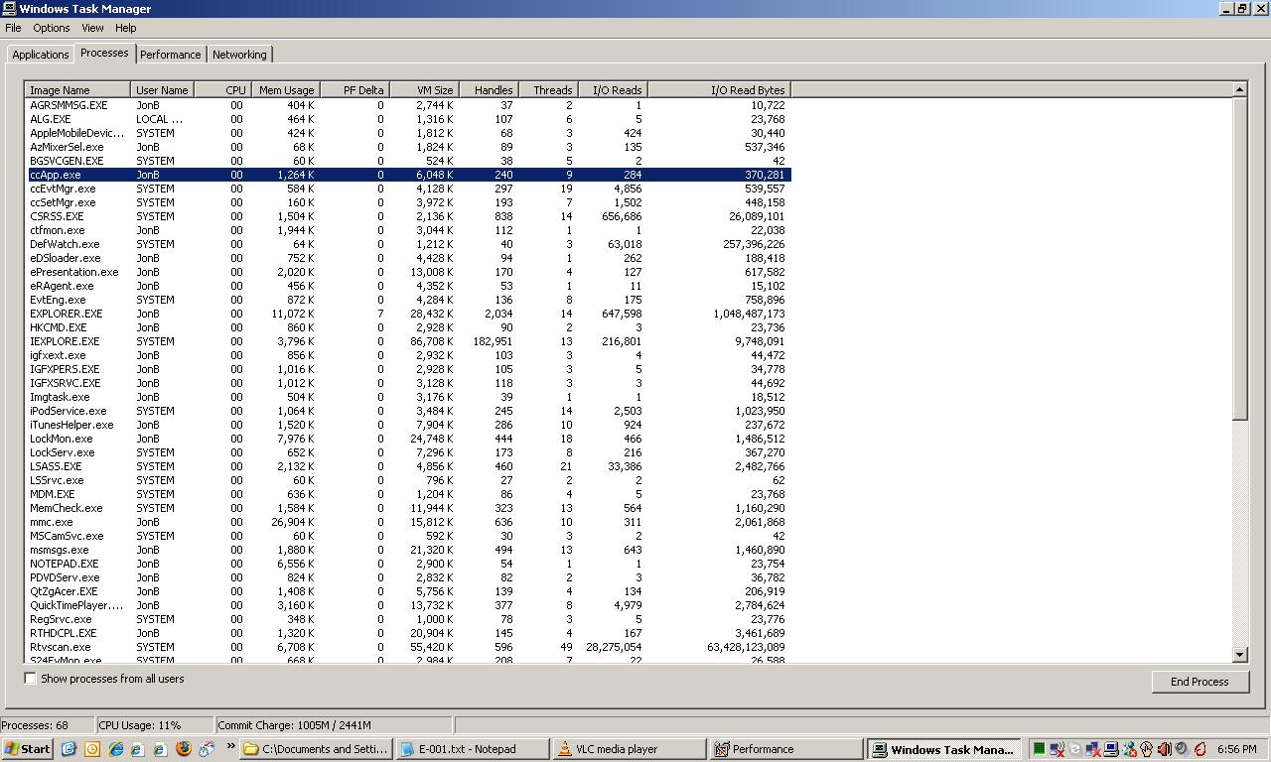Switch to the Performance tab
The width and height of the screenshot is (1271, 762).
pyautogui.click(x=170, y=55)
